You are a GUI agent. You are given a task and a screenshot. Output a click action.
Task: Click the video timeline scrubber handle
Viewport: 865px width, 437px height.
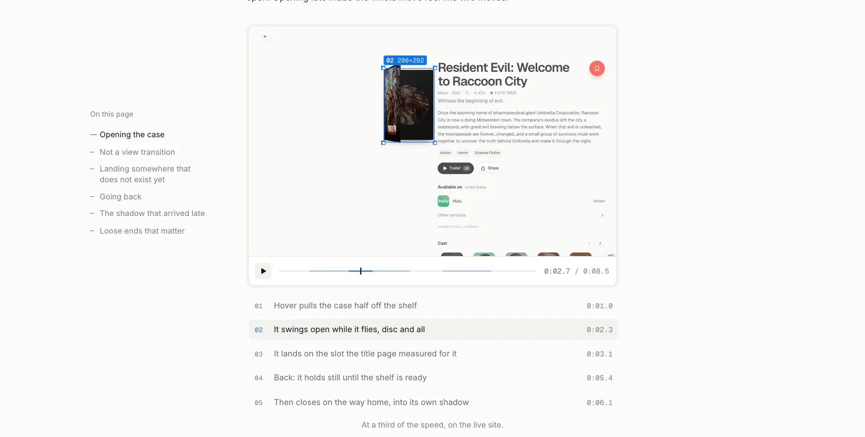coord(360,271)
